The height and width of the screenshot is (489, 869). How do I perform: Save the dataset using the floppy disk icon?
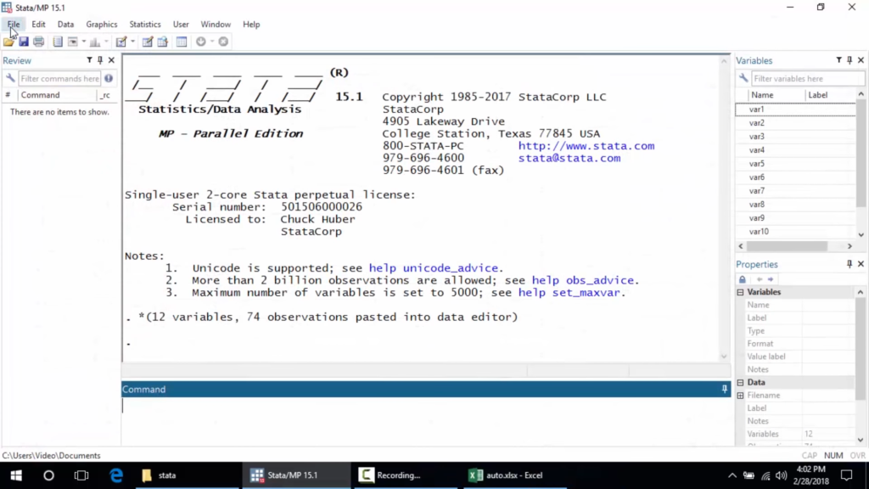pos(23,42)
